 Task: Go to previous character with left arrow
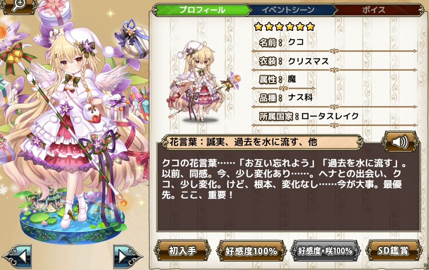17,256
